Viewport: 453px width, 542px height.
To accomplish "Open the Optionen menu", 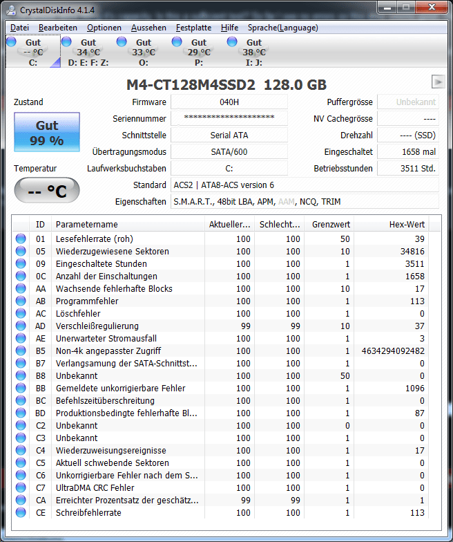I will tap(104, 28).
